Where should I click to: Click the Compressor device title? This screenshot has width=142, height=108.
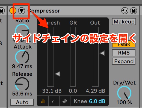(x=44, y=11)
